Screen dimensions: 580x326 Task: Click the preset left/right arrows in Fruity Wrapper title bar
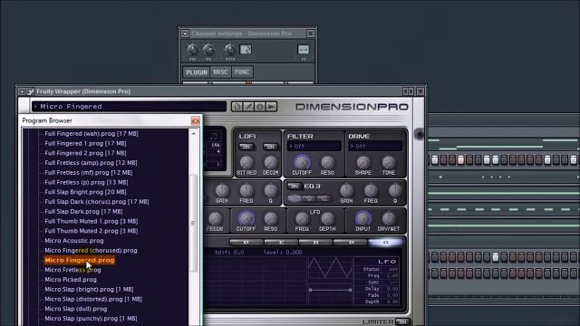tap(409, 91)
